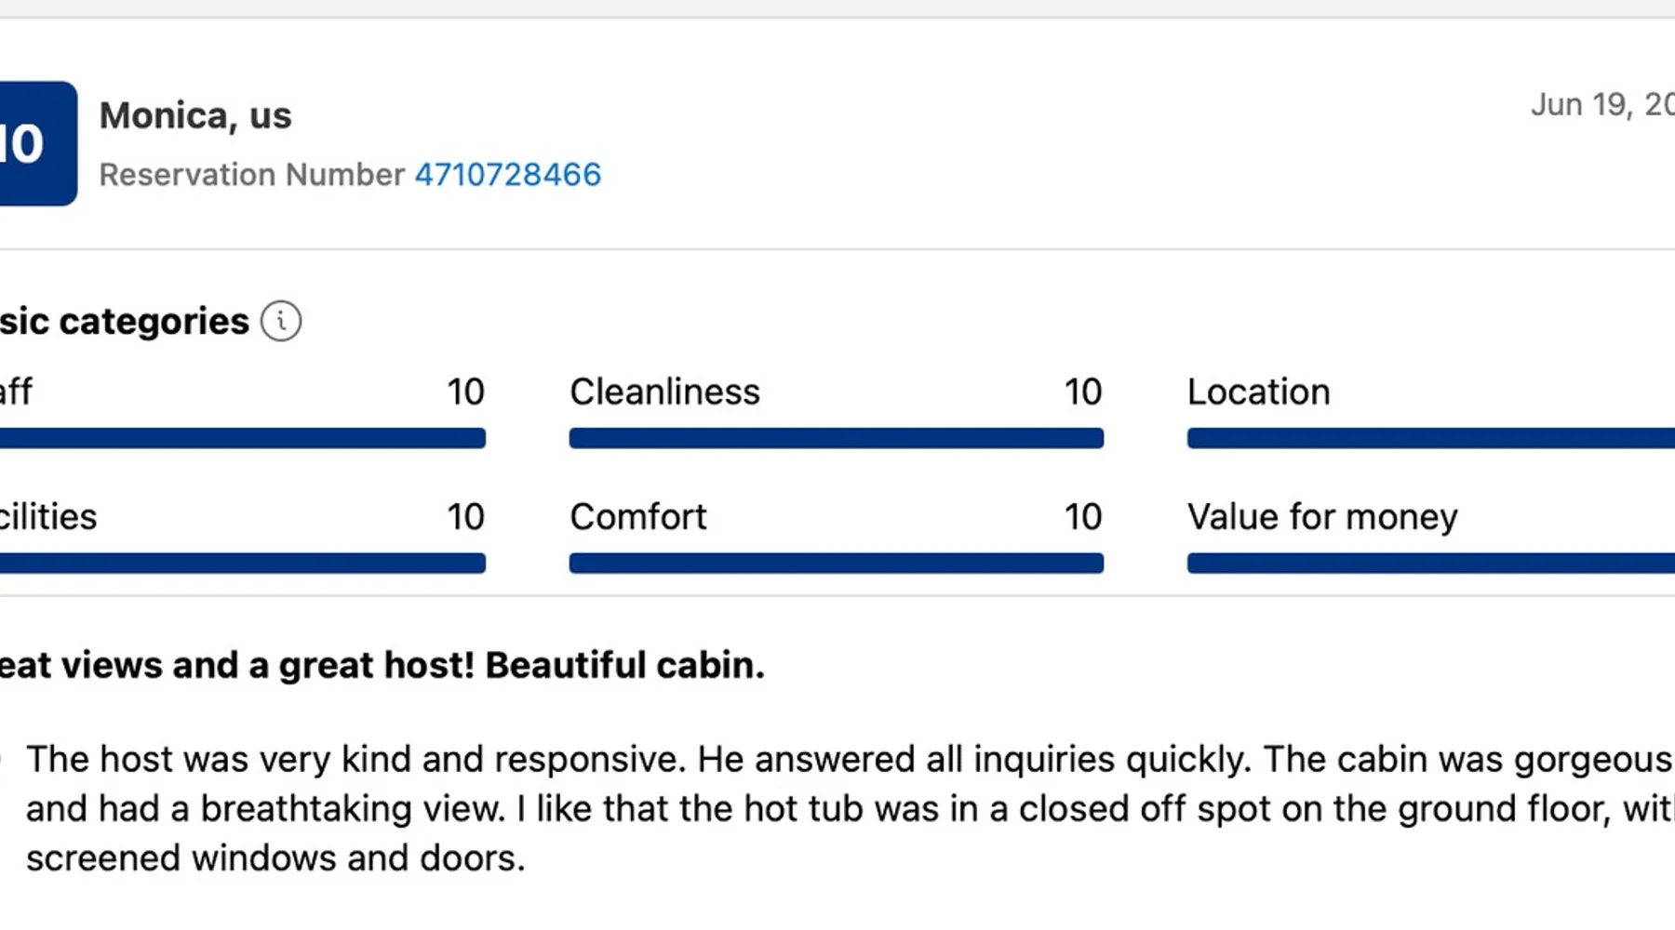Click the Comfort category label
This screenshot has width=1675, height=930.
click(x=638, y=517)
